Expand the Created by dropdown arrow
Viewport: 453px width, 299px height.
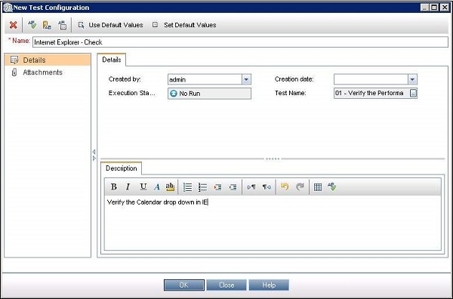pos(246,79)
